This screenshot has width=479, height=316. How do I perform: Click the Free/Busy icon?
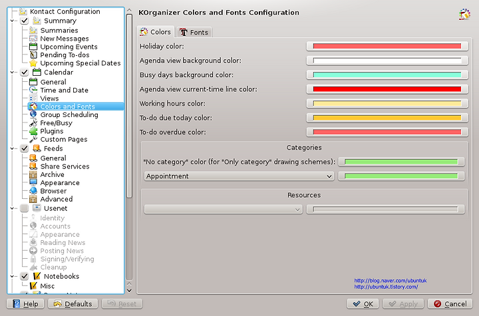[x=33, y=123]
